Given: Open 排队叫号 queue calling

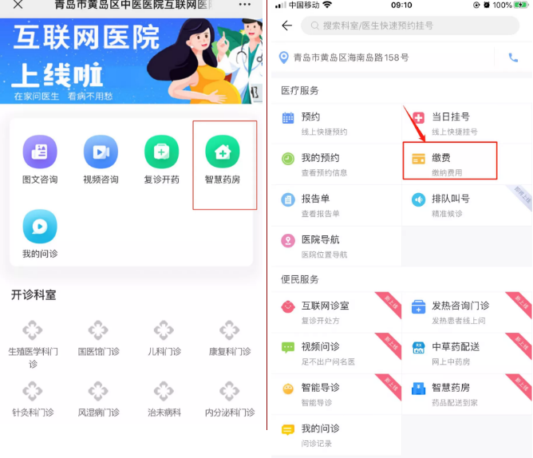Looking at the screenshot, I should point(466,205).
